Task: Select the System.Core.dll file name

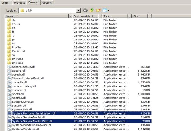Action: [23, 102]
